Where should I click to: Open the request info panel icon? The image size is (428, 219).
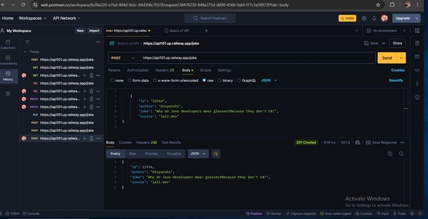click(417, 97)
